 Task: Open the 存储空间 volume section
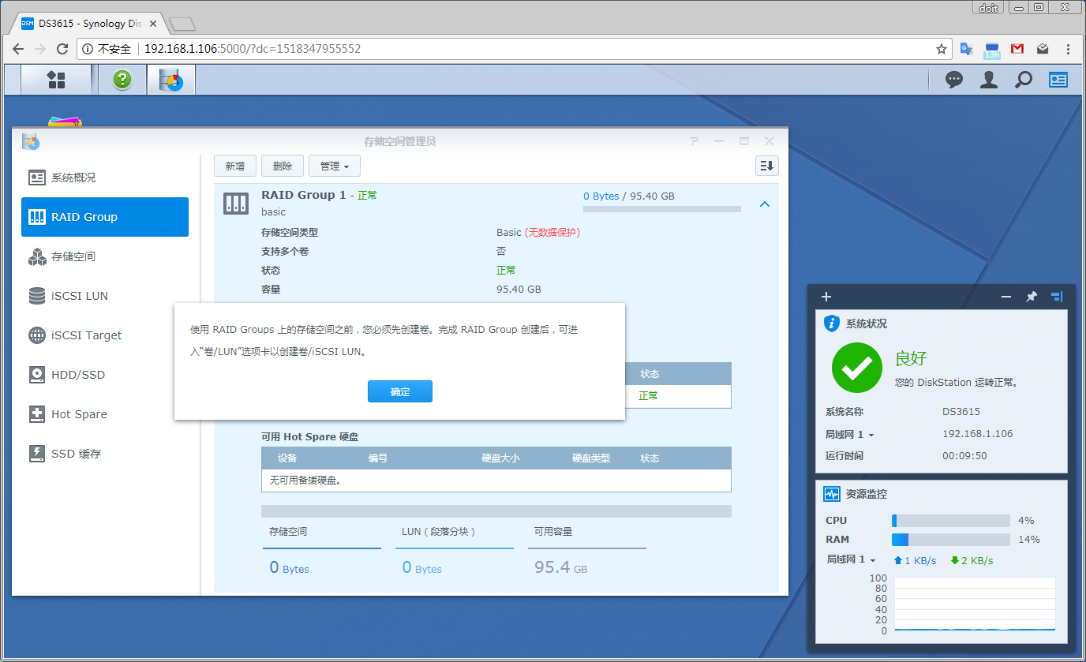(x=105, y=256)
